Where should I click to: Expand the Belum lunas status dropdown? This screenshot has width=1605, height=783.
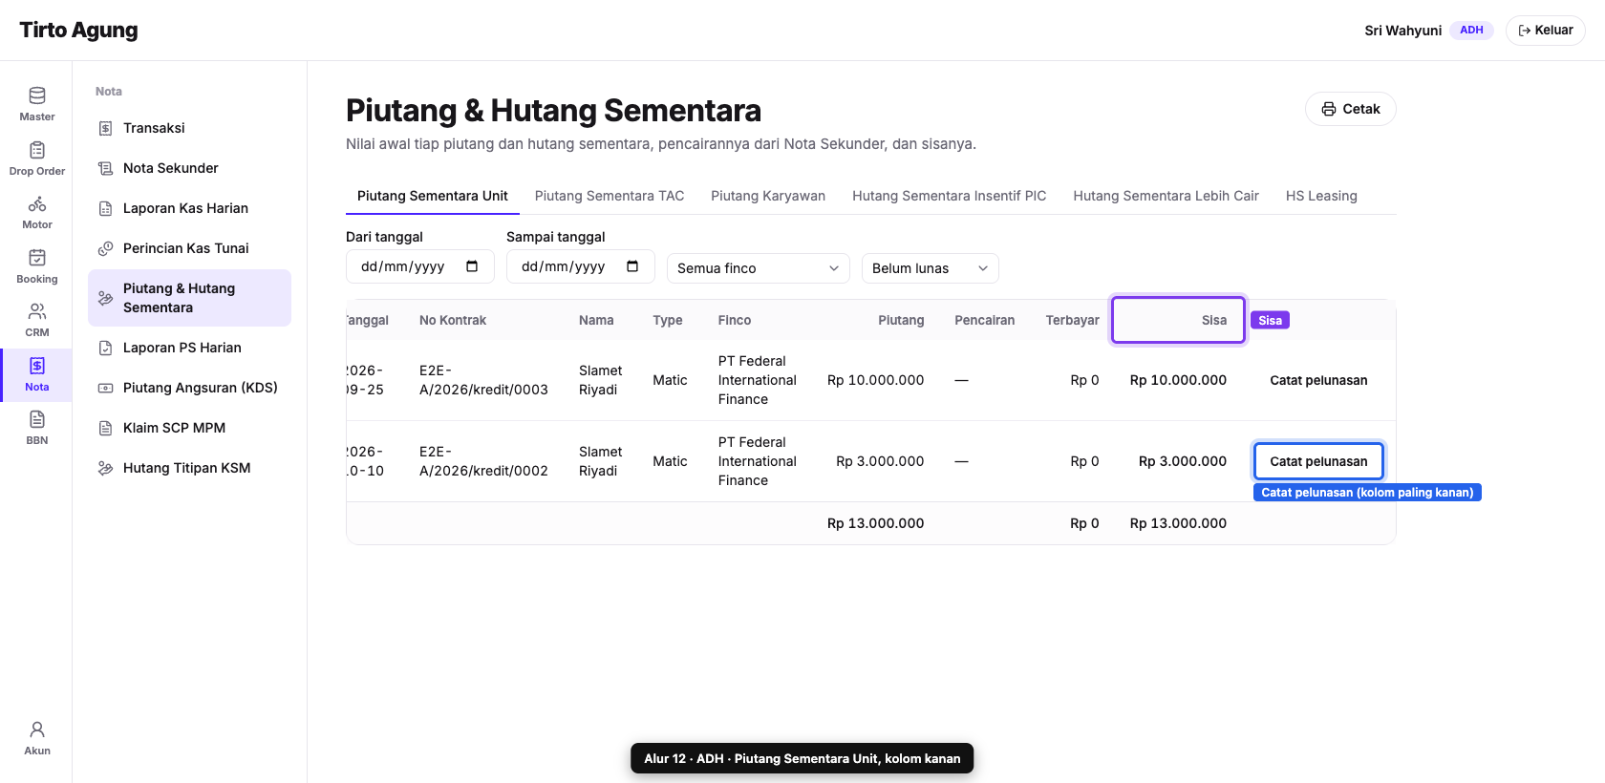point(931,268)
